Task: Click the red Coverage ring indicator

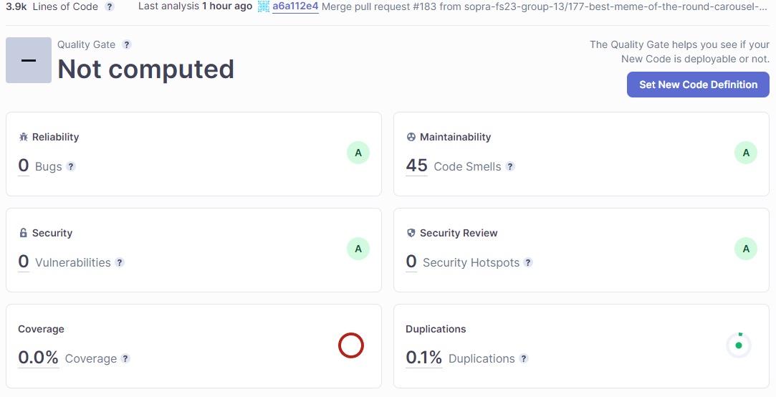Action: [x=351, y=345]
